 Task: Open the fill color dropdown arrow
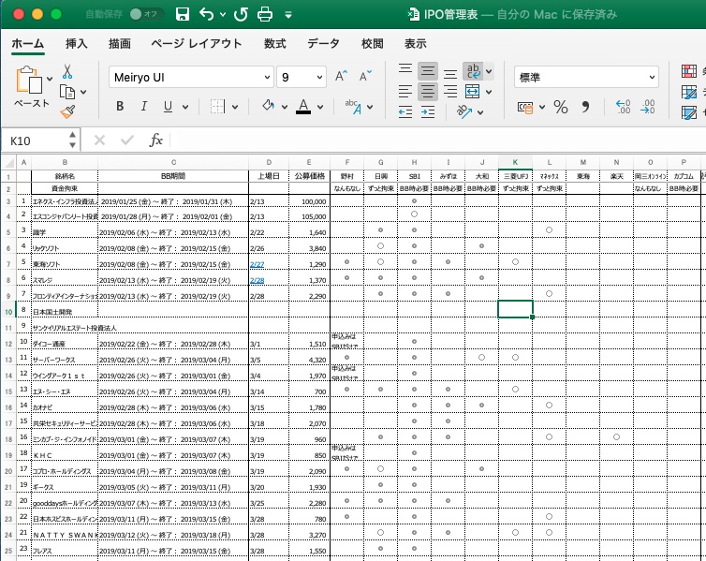click(285, 107)
